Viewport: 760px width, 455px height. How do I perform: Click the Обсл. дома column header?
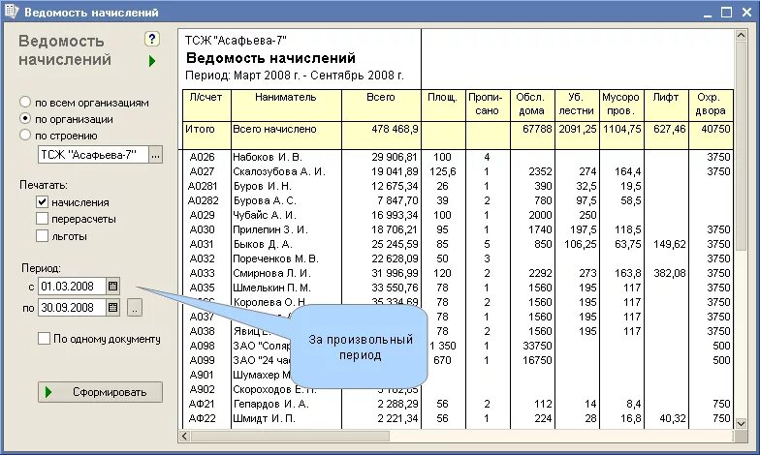pos(532,105)
